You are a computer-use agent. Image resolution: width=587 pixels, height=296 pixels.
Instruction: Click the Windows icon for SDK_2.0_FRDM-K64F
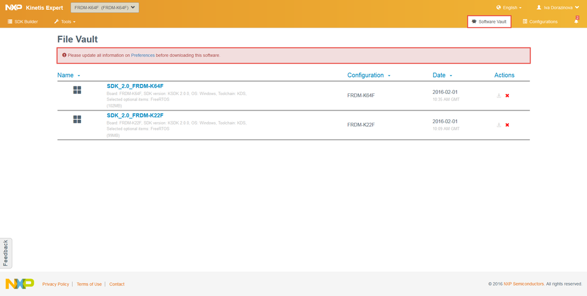click(x=77, y=90)
